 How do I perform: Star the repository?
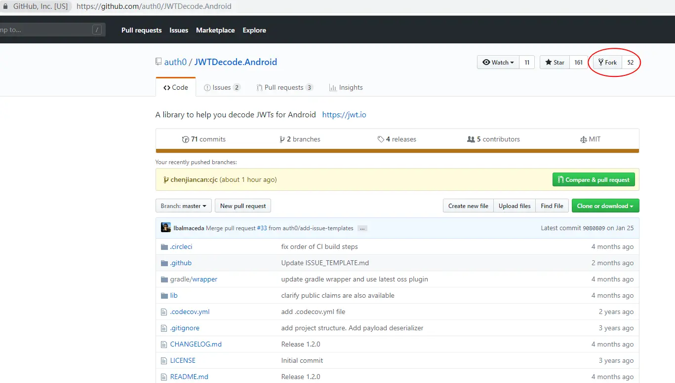point(555,62)
